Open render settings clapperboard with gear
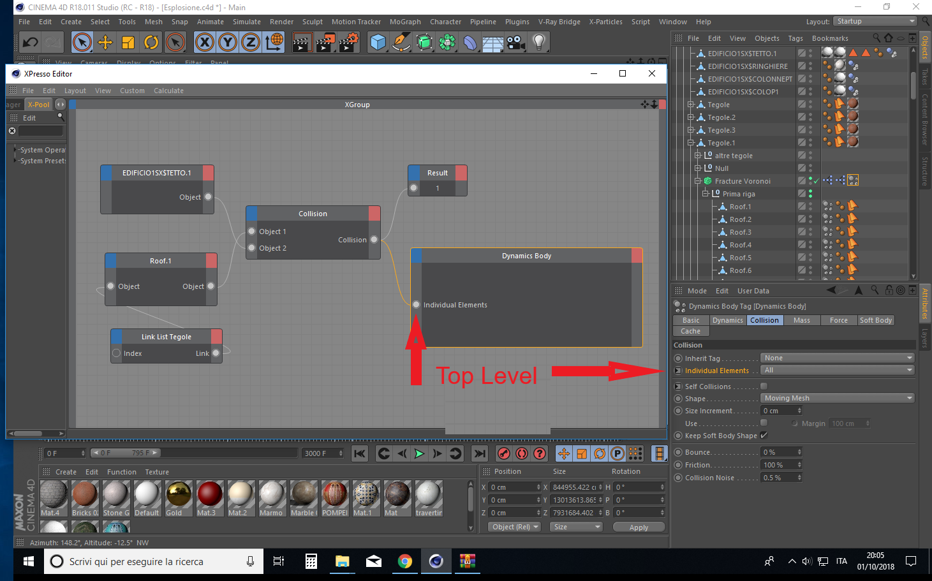This screenshot has width=932, height=581. (348, 43)
